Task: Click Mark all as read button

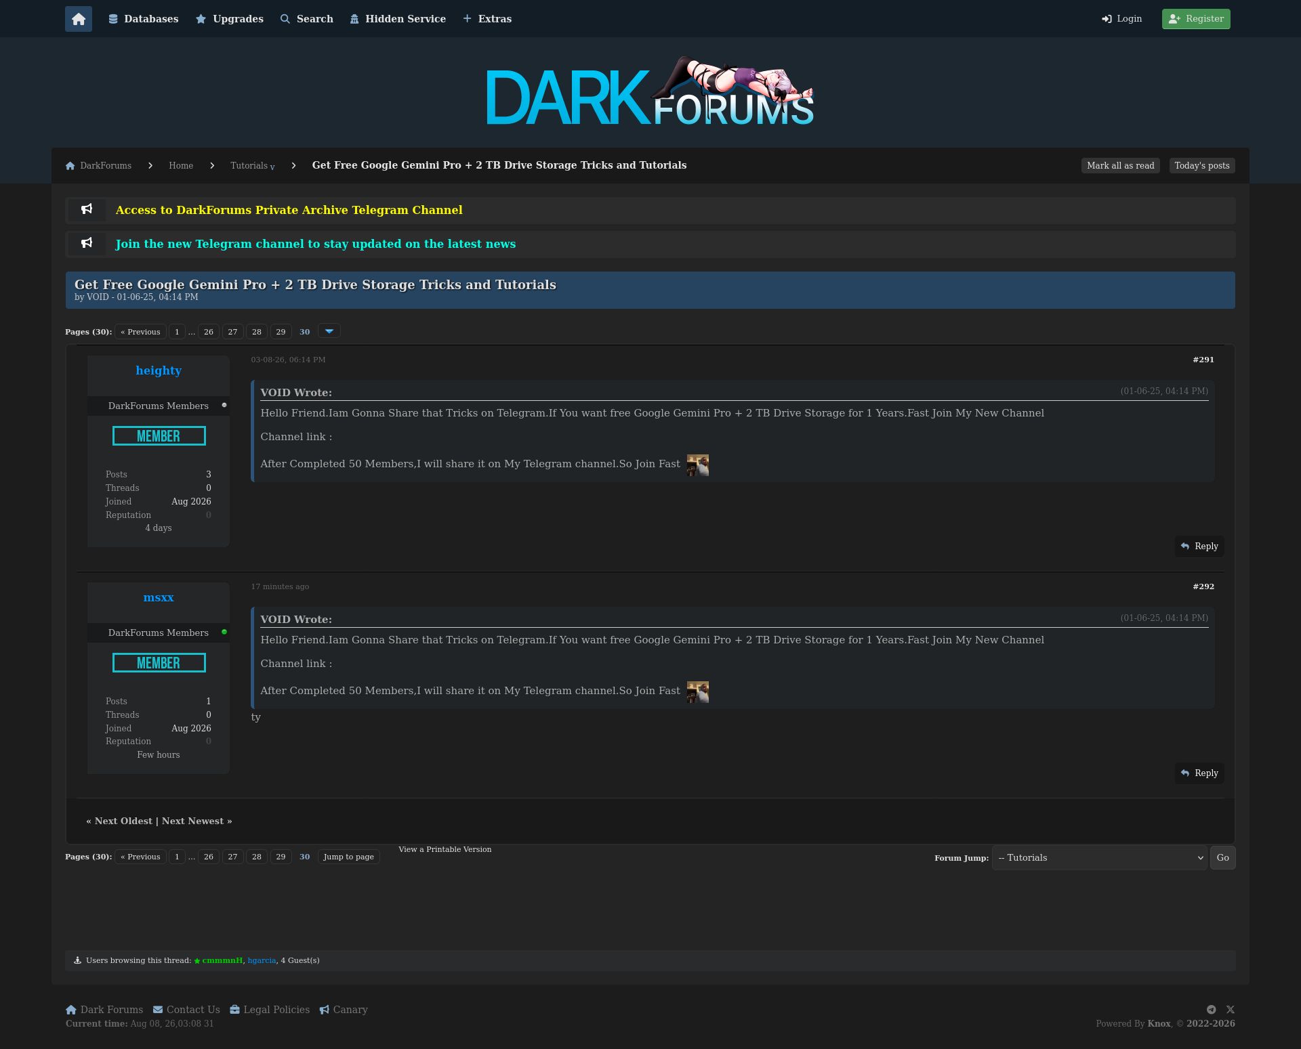Action: [1121, 166]
